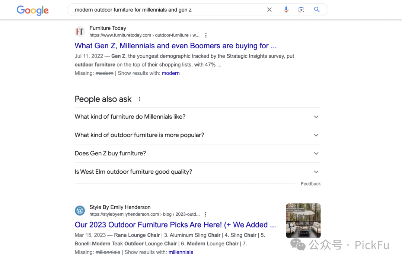402x261 pixels.
Task: Open more options for Emily Henderson result
Action: [206, 215]
